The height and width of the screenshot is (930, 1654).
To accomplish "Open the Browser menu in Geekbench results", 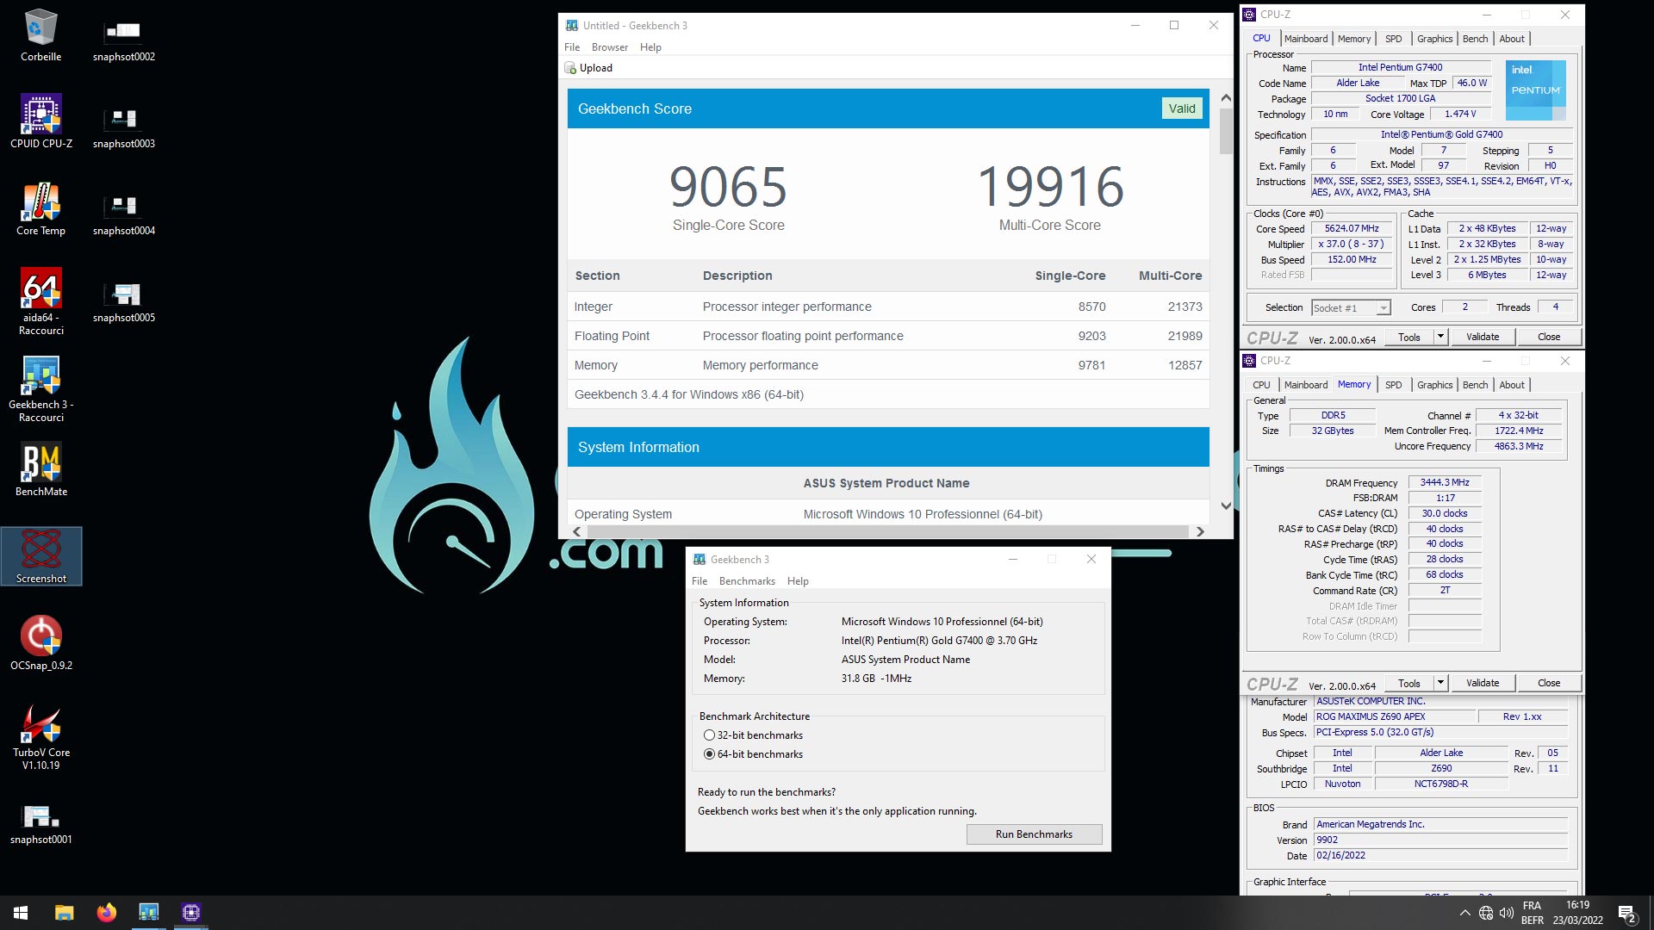I will (x=609, y=47).
